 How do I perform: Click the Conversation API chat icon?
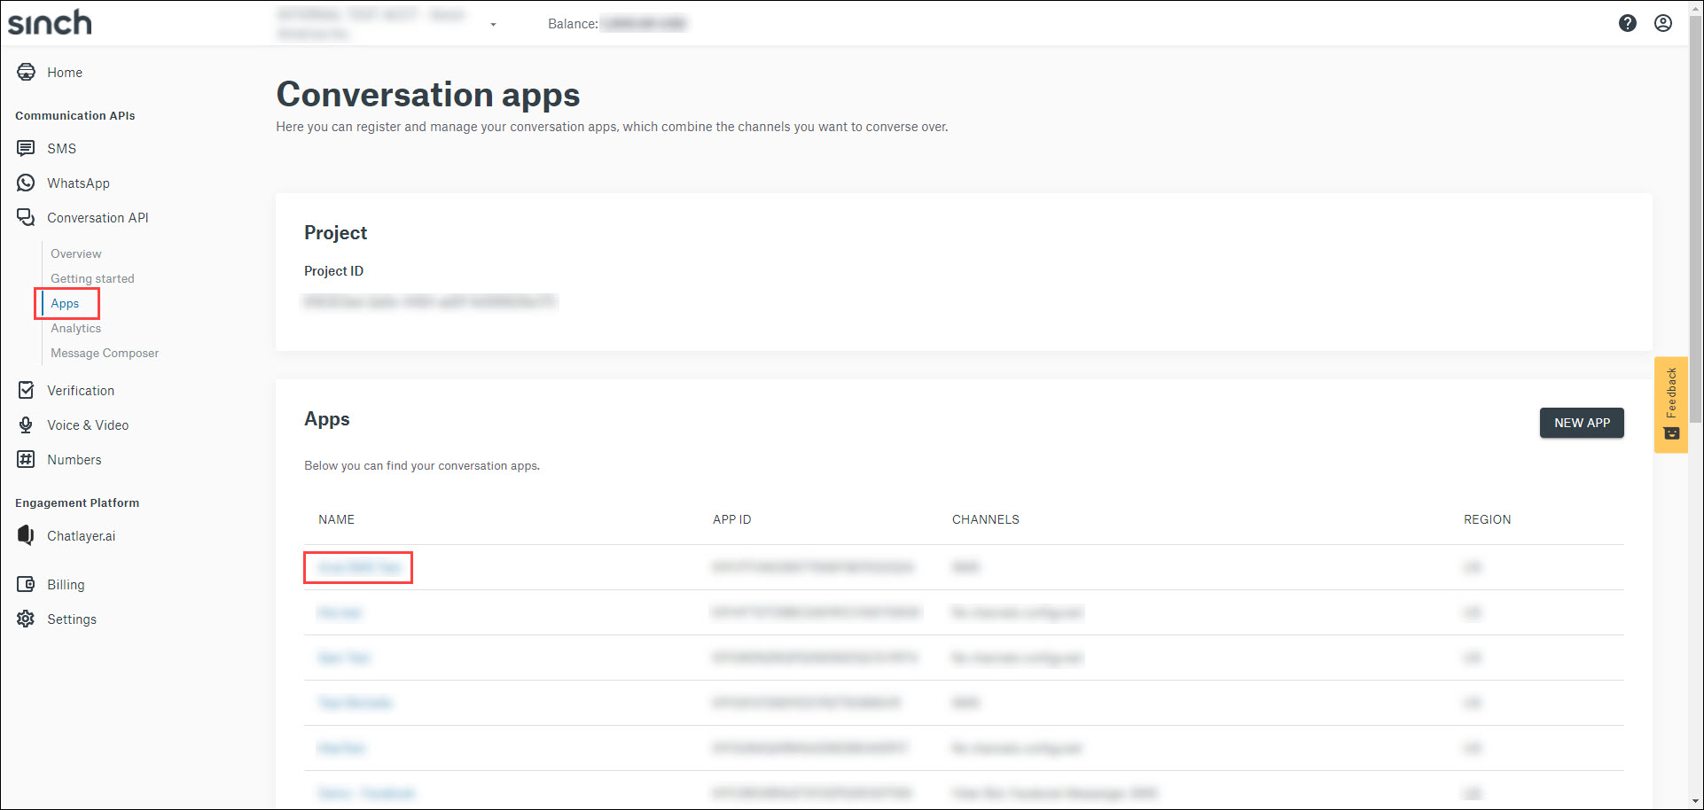pos(26,217)
